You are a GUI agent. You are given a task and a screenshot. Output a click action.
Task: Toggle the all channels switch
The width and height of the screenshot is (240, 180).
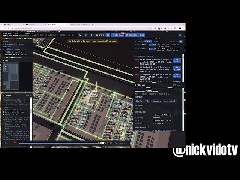(x=181, y=42)
